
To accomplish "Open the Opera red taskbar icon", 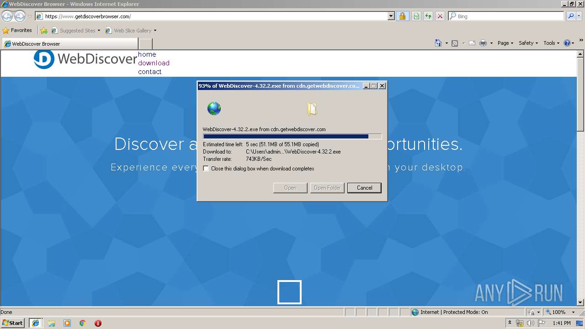I will click(98, 323).
